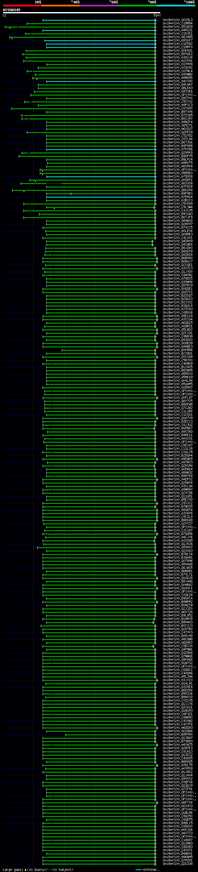Click the UniRef100_A9NV85 label
198x872 pixels.
pyautogui.click(x=178, y=78)
